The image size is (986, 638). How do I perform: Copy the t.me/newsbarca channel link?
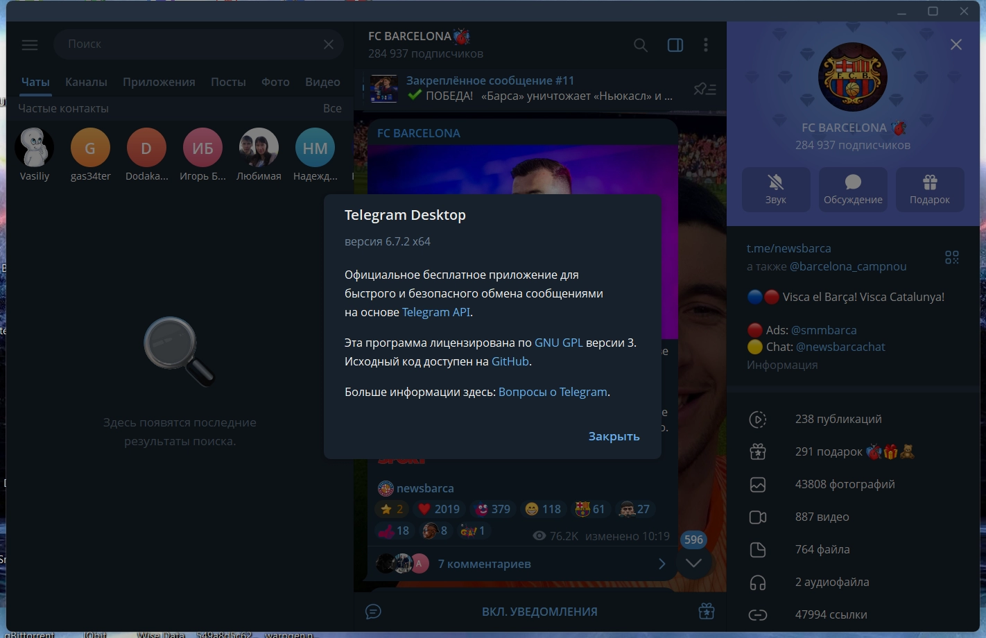coord(789,248)
